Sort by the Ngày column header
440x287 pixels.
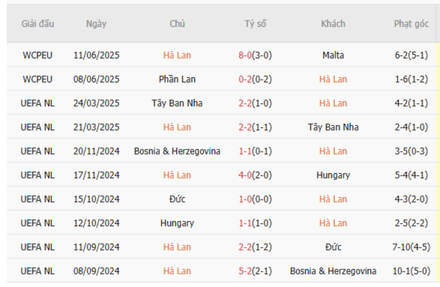coord(96,23)
